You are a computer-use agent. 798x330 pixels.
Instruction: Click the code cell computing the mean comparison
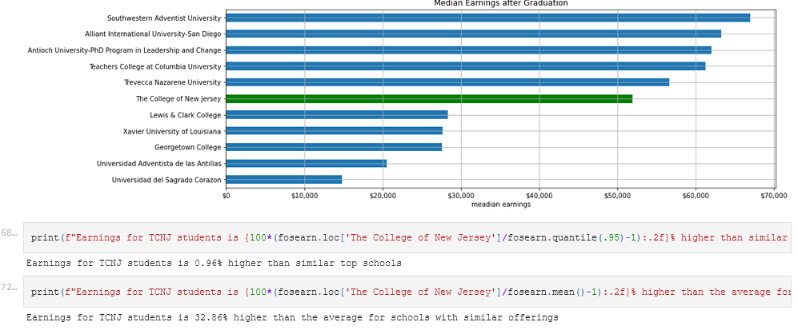[x=407, y=292]
